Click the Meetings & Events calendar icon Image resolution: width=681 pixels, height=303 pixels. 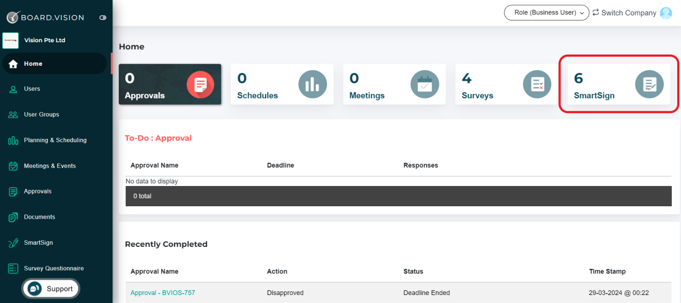click(13, 166)
